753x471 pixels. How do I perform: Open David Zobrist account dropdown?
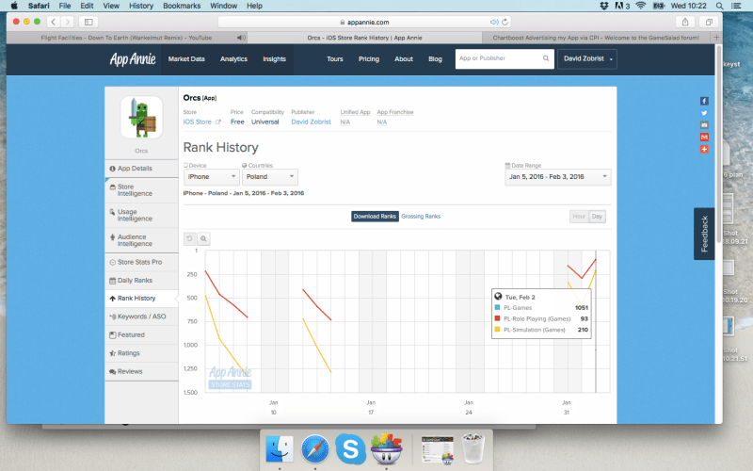(x=587, y=58)
